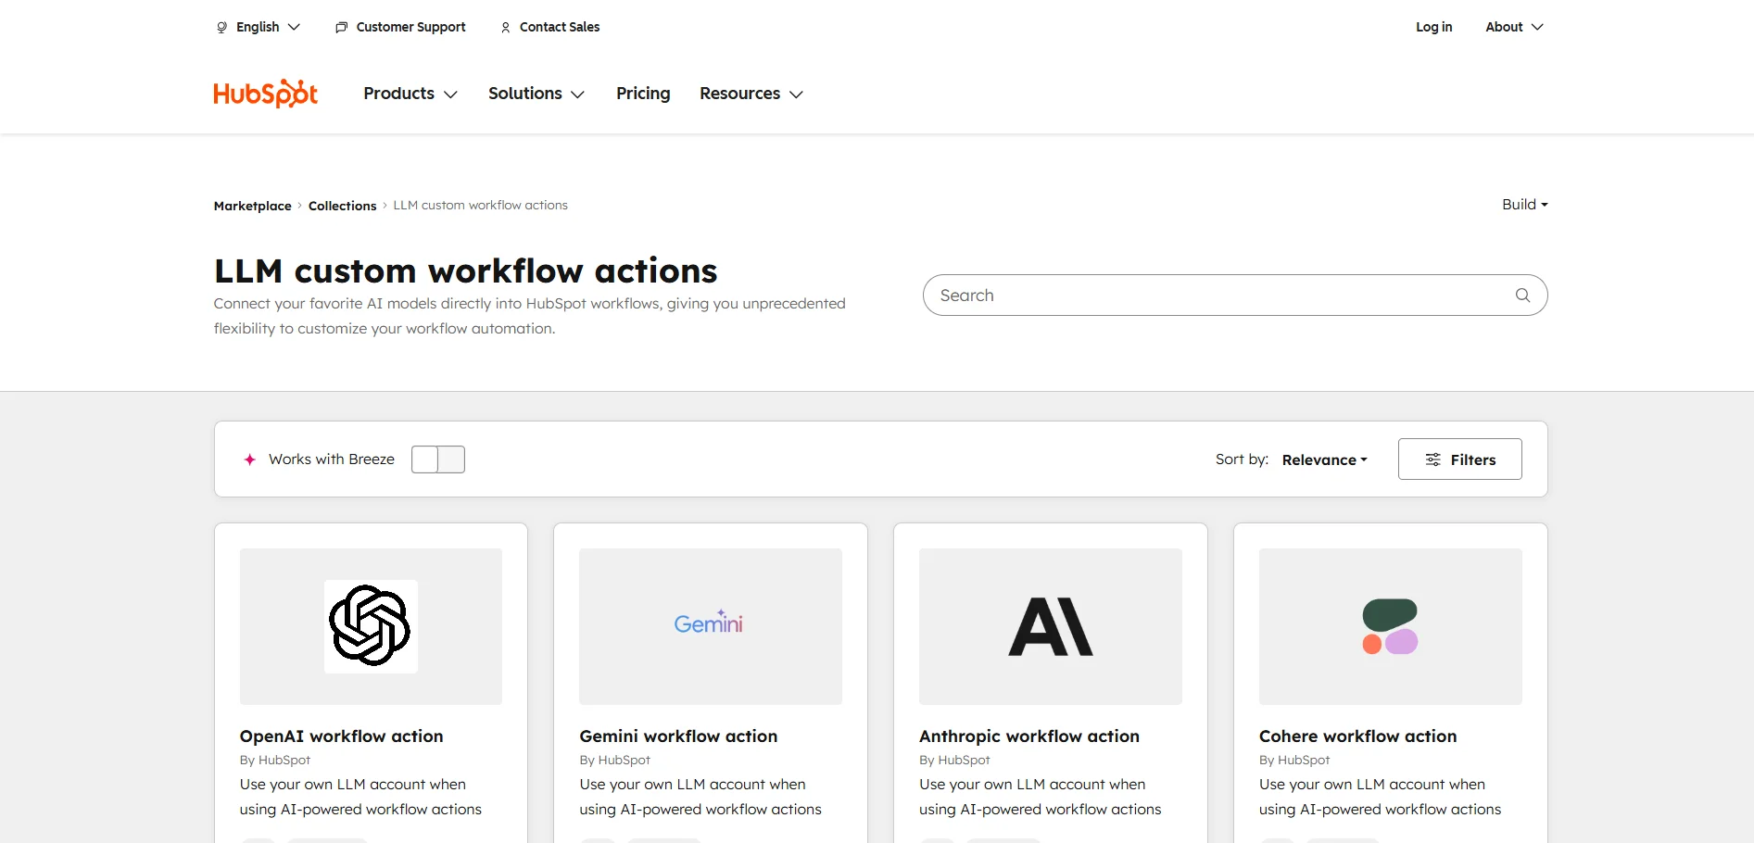Open the Filters panel
1754x843 pixels.
pyautogui.click(x=1459, y=459)
